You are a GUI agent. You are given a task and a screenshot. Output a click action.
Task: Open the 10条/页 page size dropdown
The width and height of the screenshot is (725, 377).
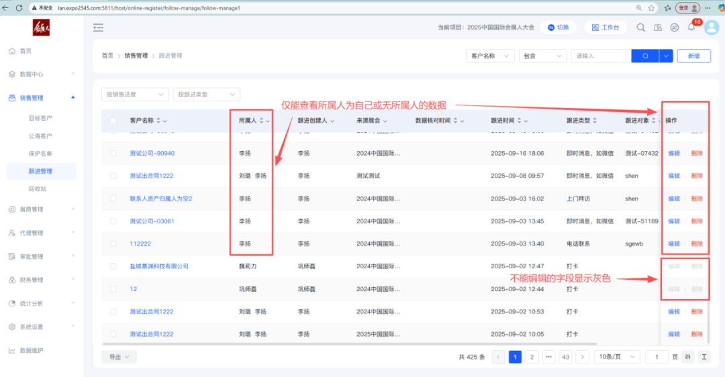coord(616,357)
